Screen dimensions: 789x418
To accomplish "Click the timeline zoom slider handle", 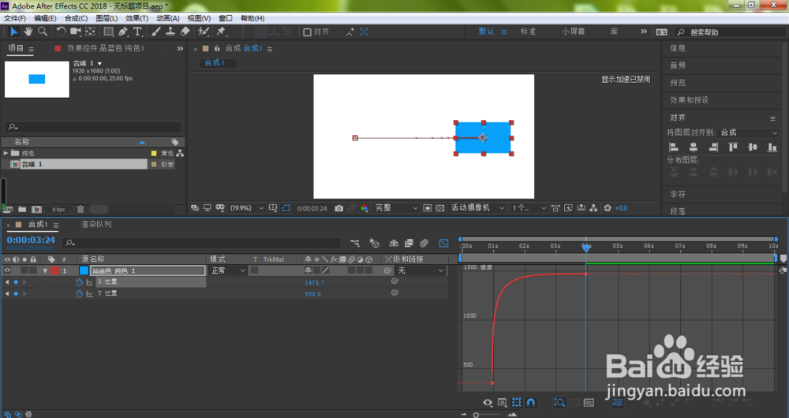I will pos(476,415).
